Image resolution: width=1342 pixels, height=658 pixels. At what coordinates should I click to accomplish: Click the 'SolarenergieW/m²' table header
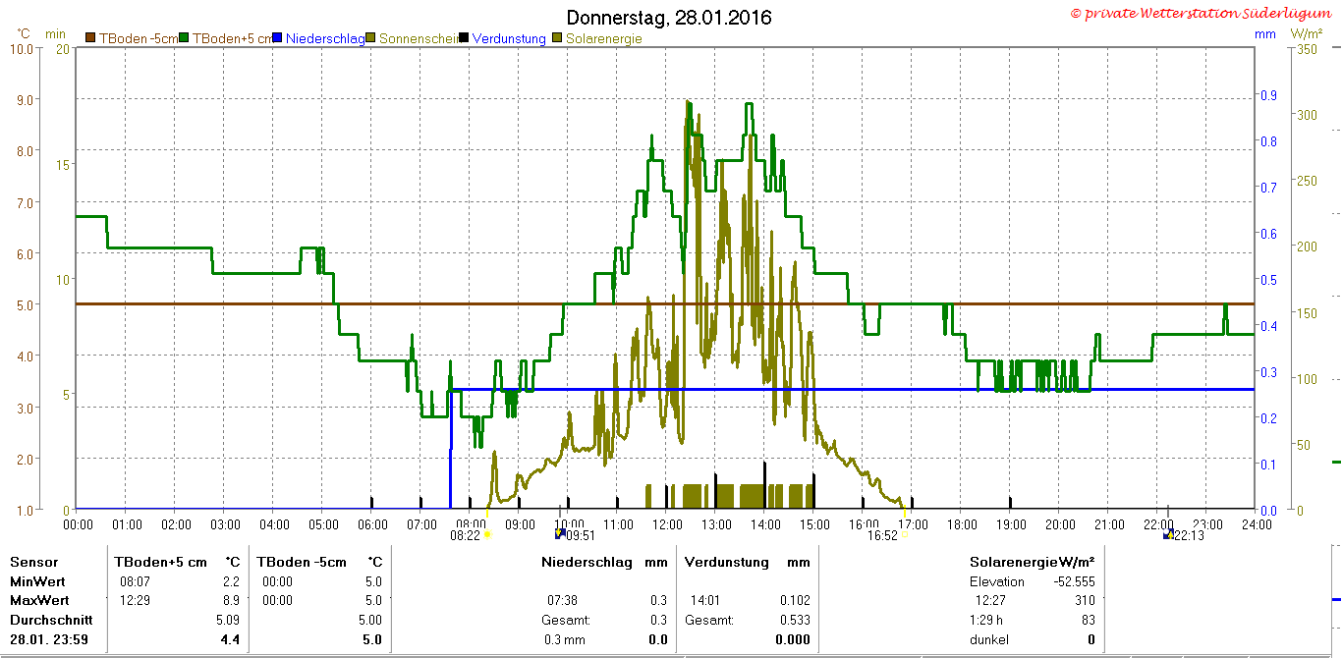(x=1033, y=563)
